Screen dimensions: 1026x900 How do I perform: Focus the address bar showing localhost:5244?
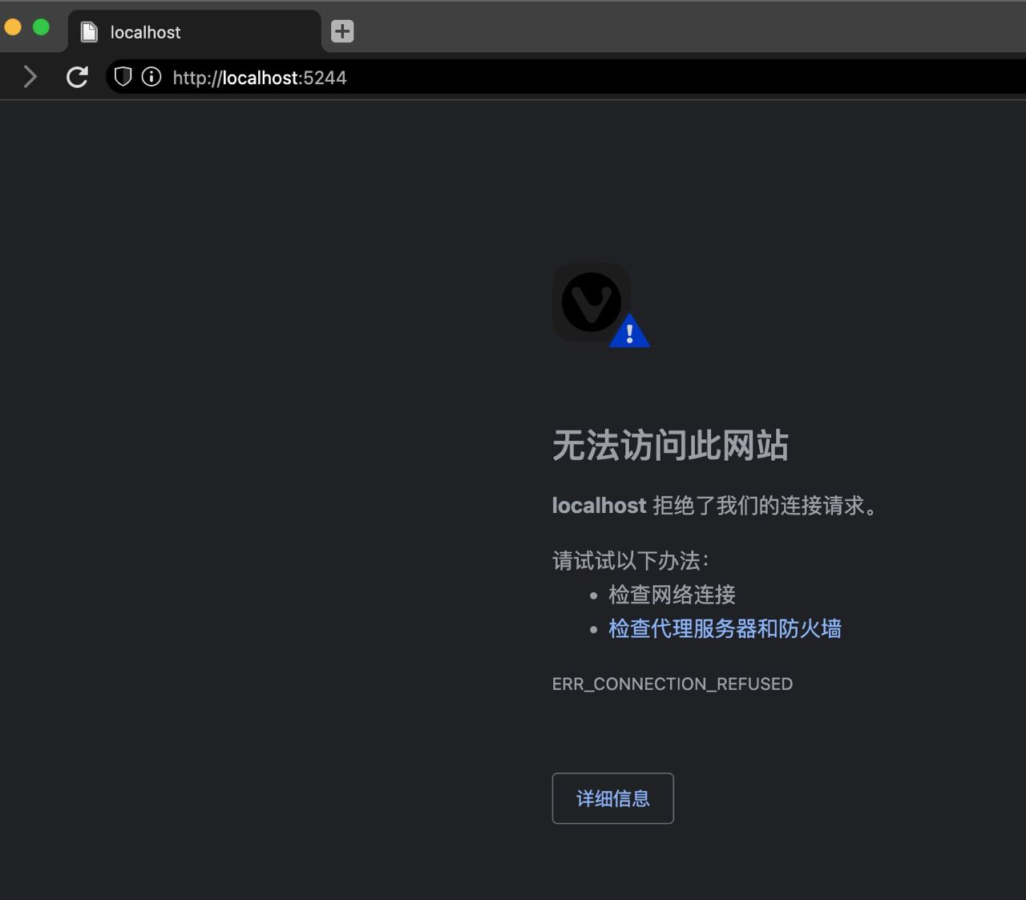coord(566,77)
